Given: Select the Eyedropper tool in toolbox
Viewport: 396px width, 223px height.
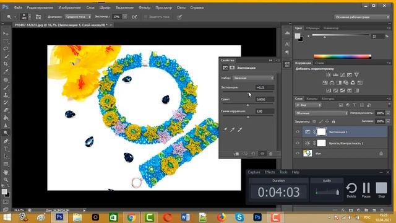Looking at the screenshot, I should click(x=6, y=72).
